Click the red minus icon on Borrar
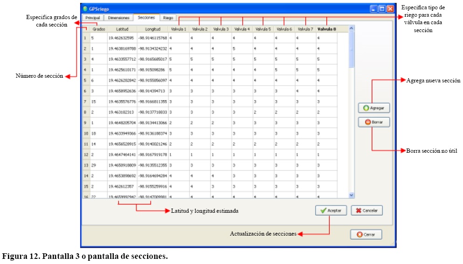 pyautogui.click(x=366, y=122)
